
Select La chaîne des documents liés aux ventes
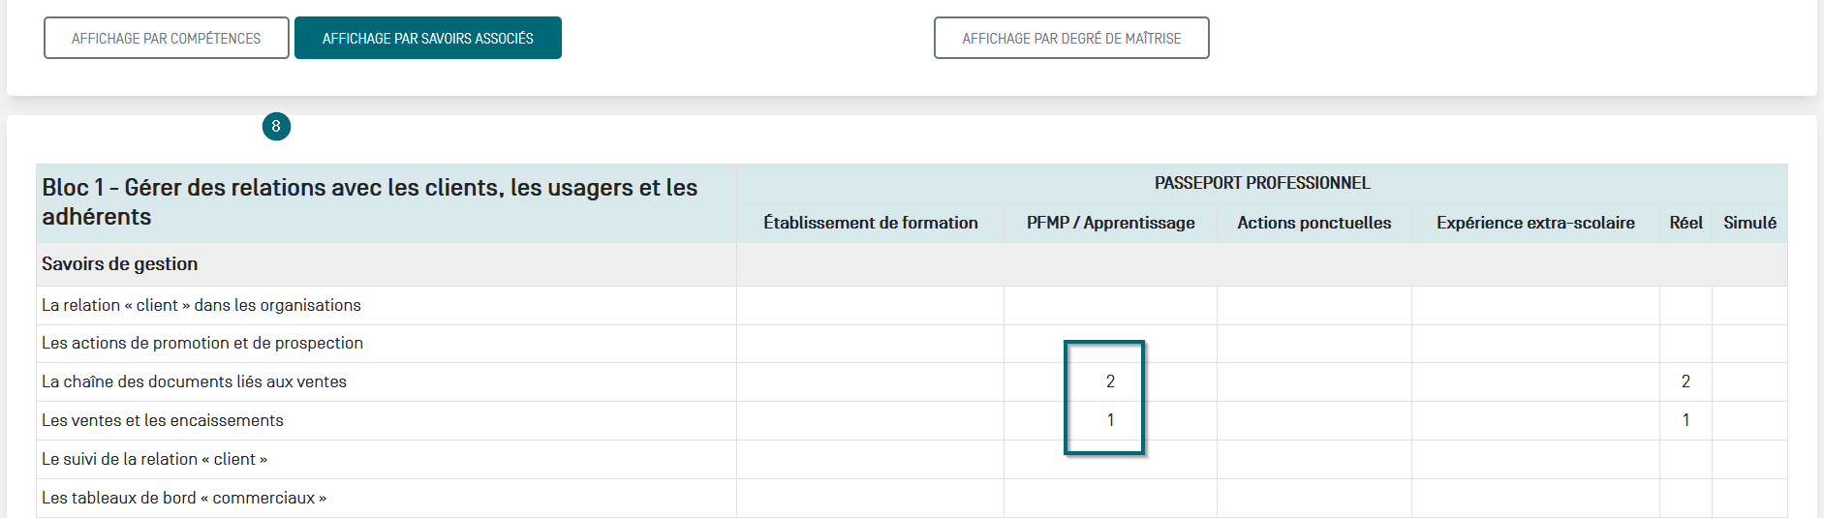tap(194, 381)
